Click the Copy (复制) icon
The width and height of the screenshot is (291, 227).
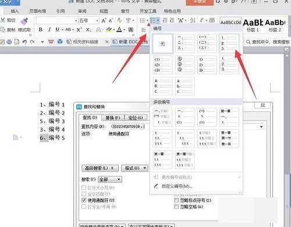click(3, 30)
